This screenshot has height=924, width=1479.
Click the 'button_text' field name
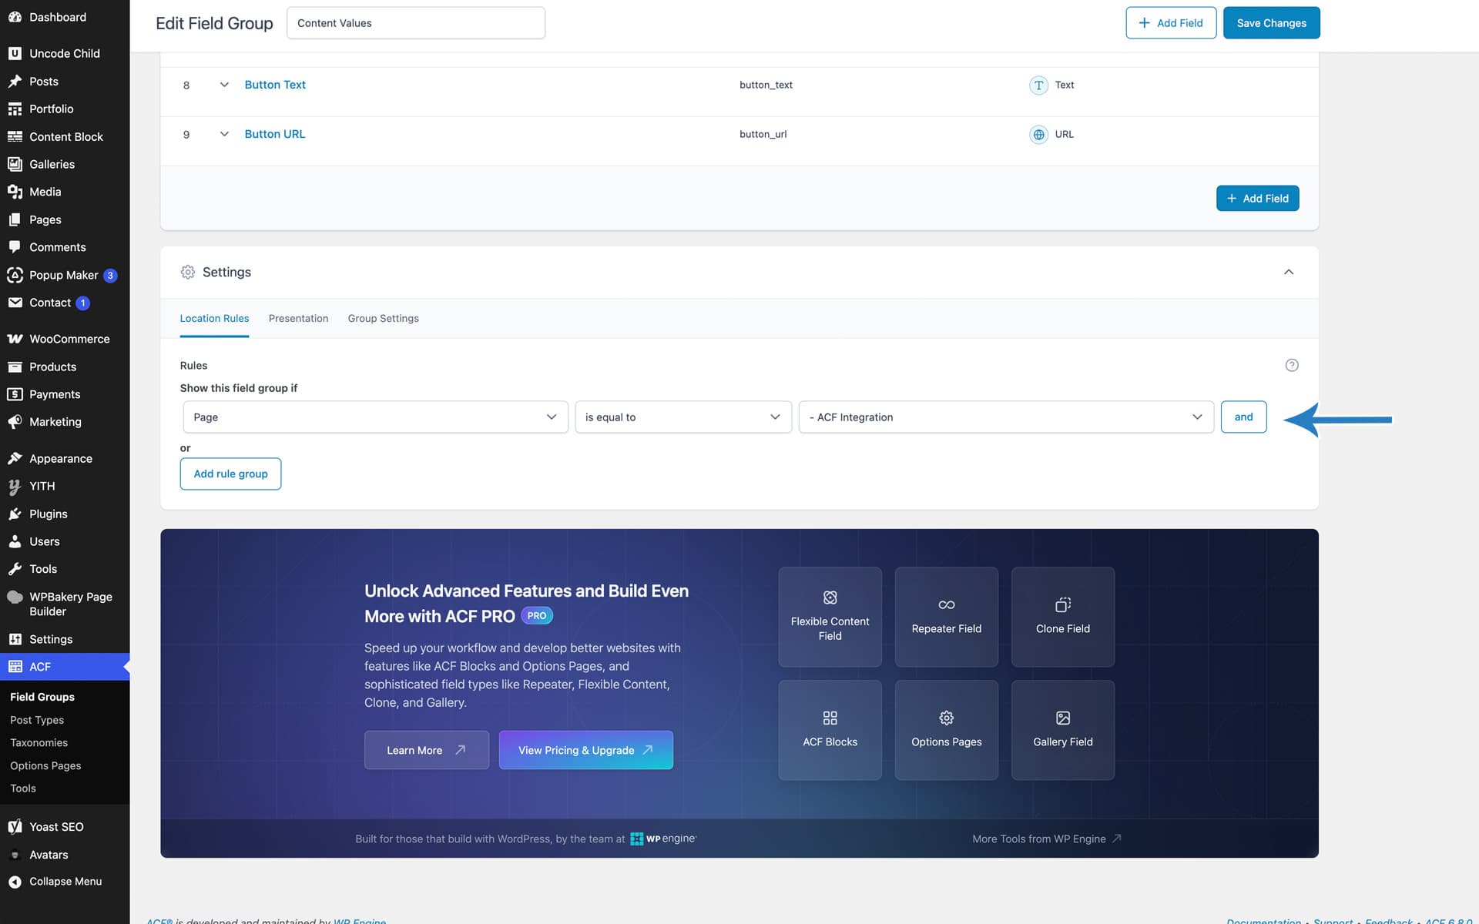tap(766, 85)
